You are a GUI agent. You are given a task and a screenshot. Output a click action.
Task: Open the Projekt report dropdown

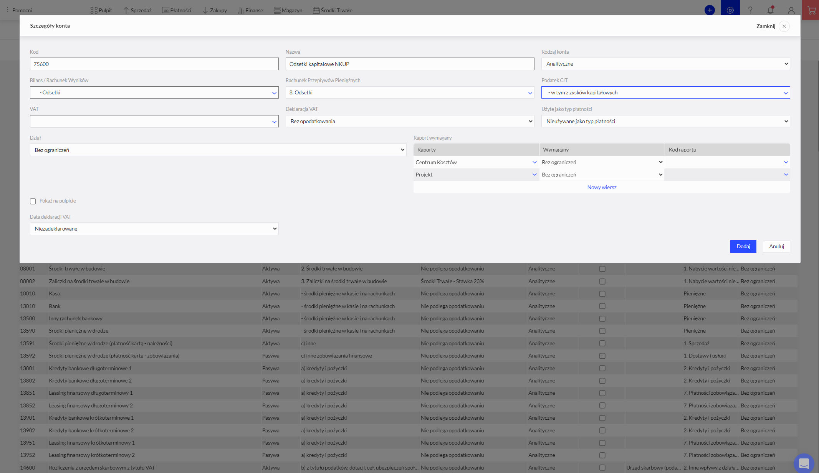click(476, 175)
